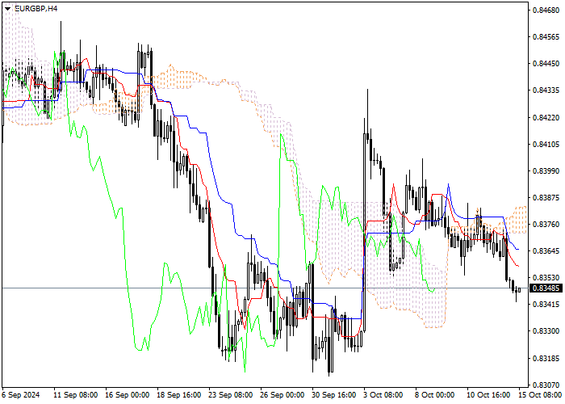Click the EURGBP,H4 chart title
Viewport: 565px width, 404px height.
point(36,8)
